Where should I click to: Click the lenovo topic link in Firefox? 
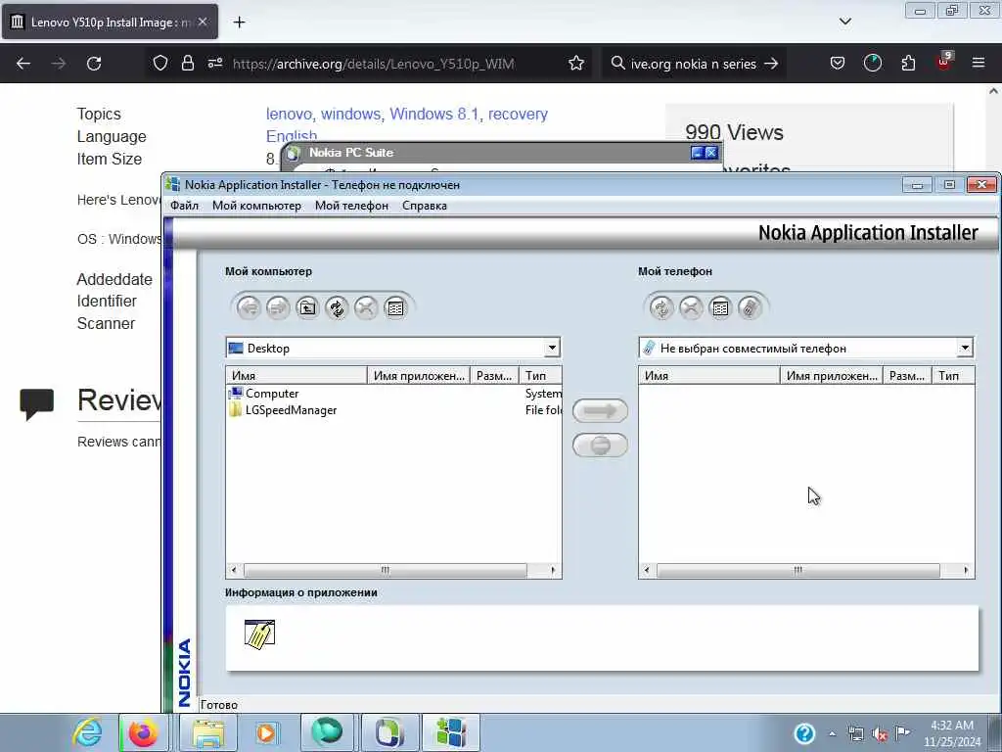pyautogui.click(x=289, y=114)
